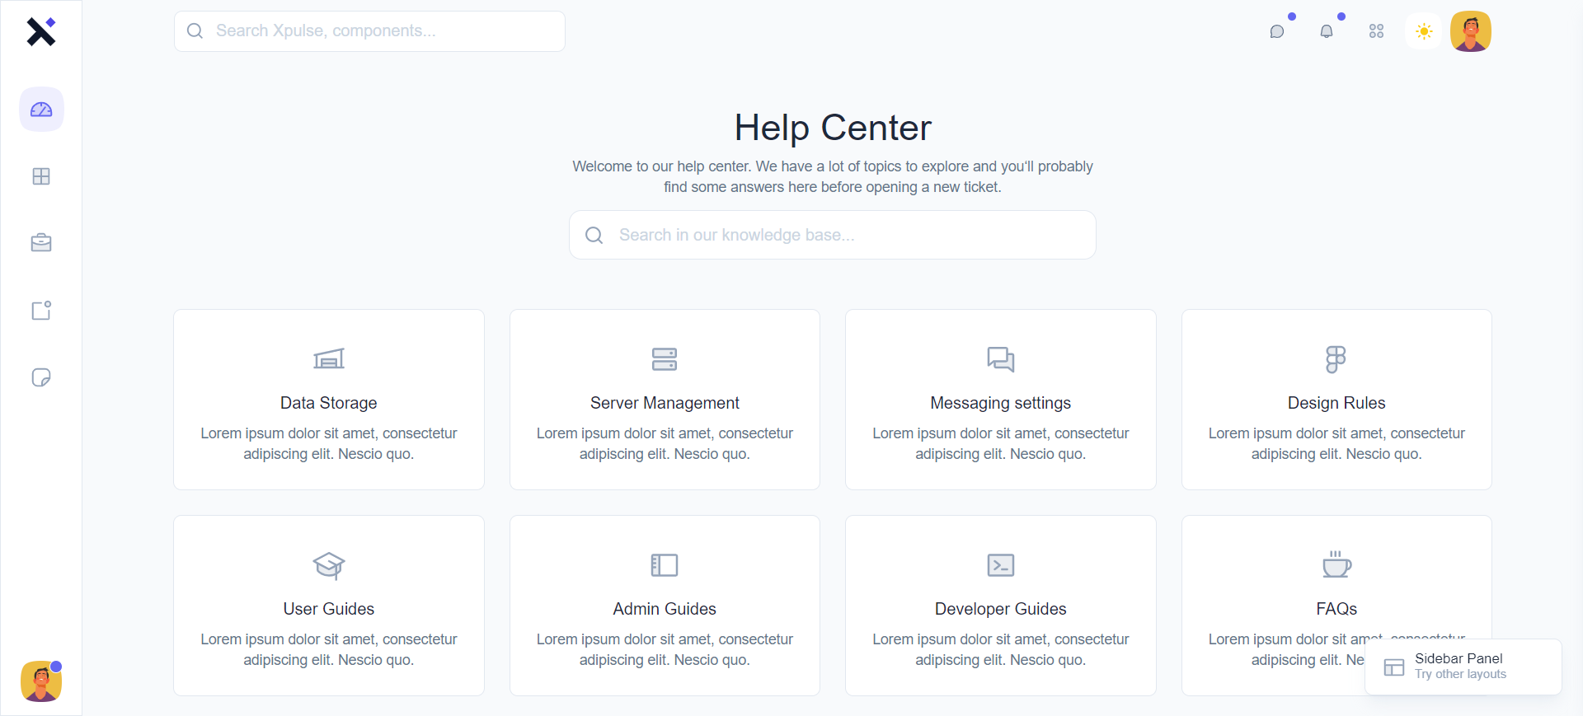
Task: Open the chat messages icon in header
Action: click(1277, 31)
